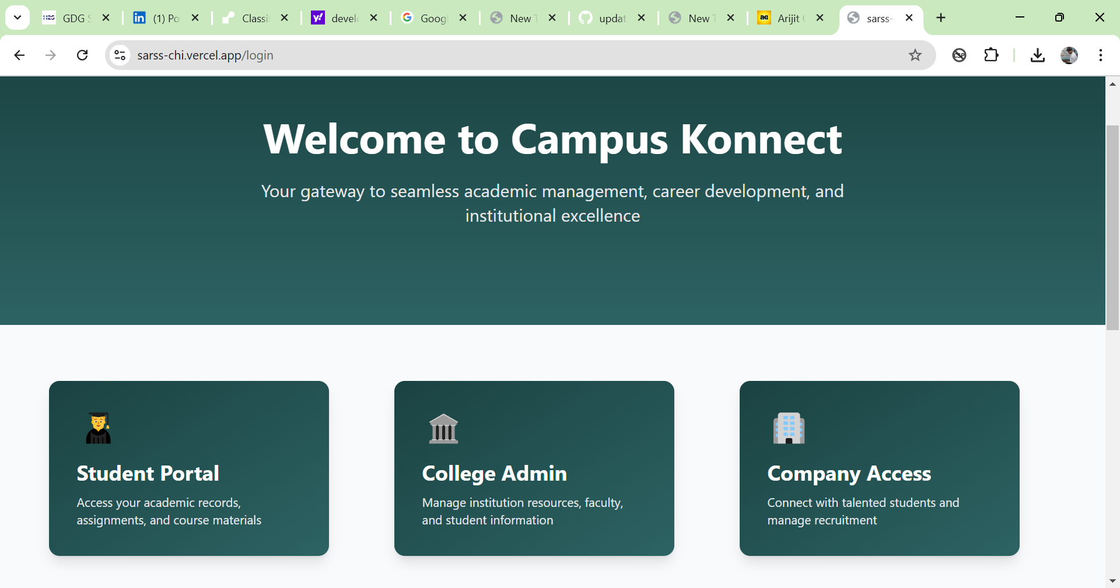The height and width of the screenshot is (588, 1120).
Task: Switch to the Arijit tab
Action: click(x=781, y=18)
